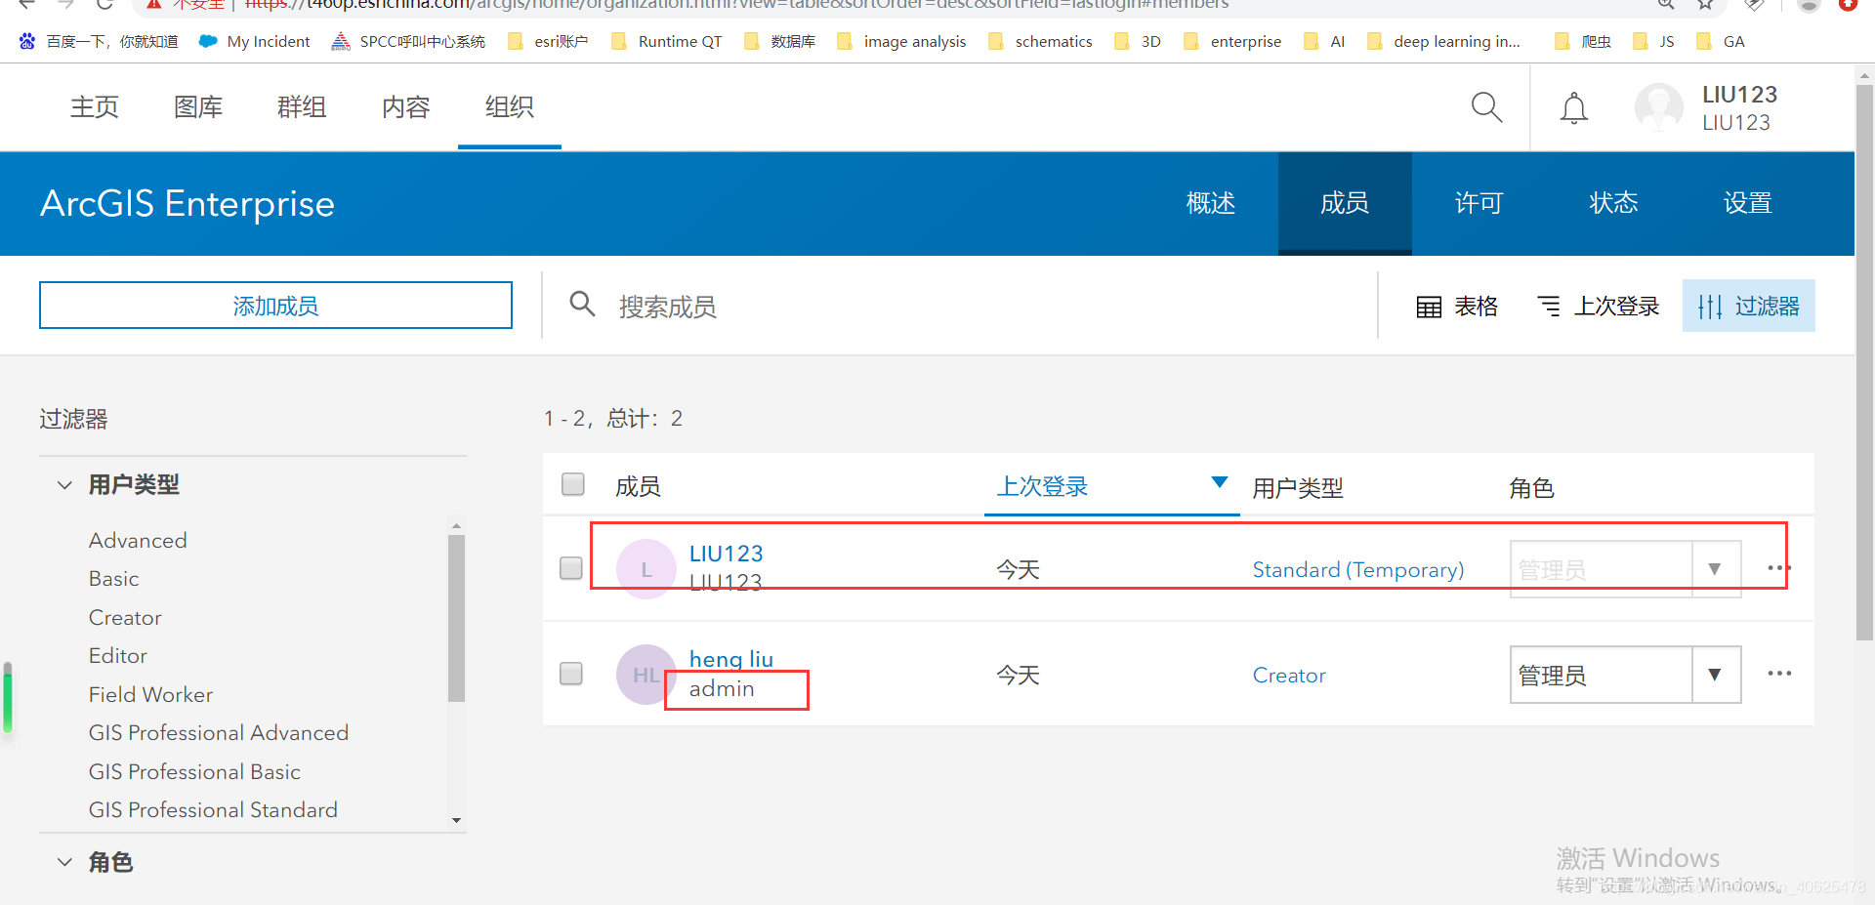Open the 数据库 bookmark folder

(x=779, y=41)
